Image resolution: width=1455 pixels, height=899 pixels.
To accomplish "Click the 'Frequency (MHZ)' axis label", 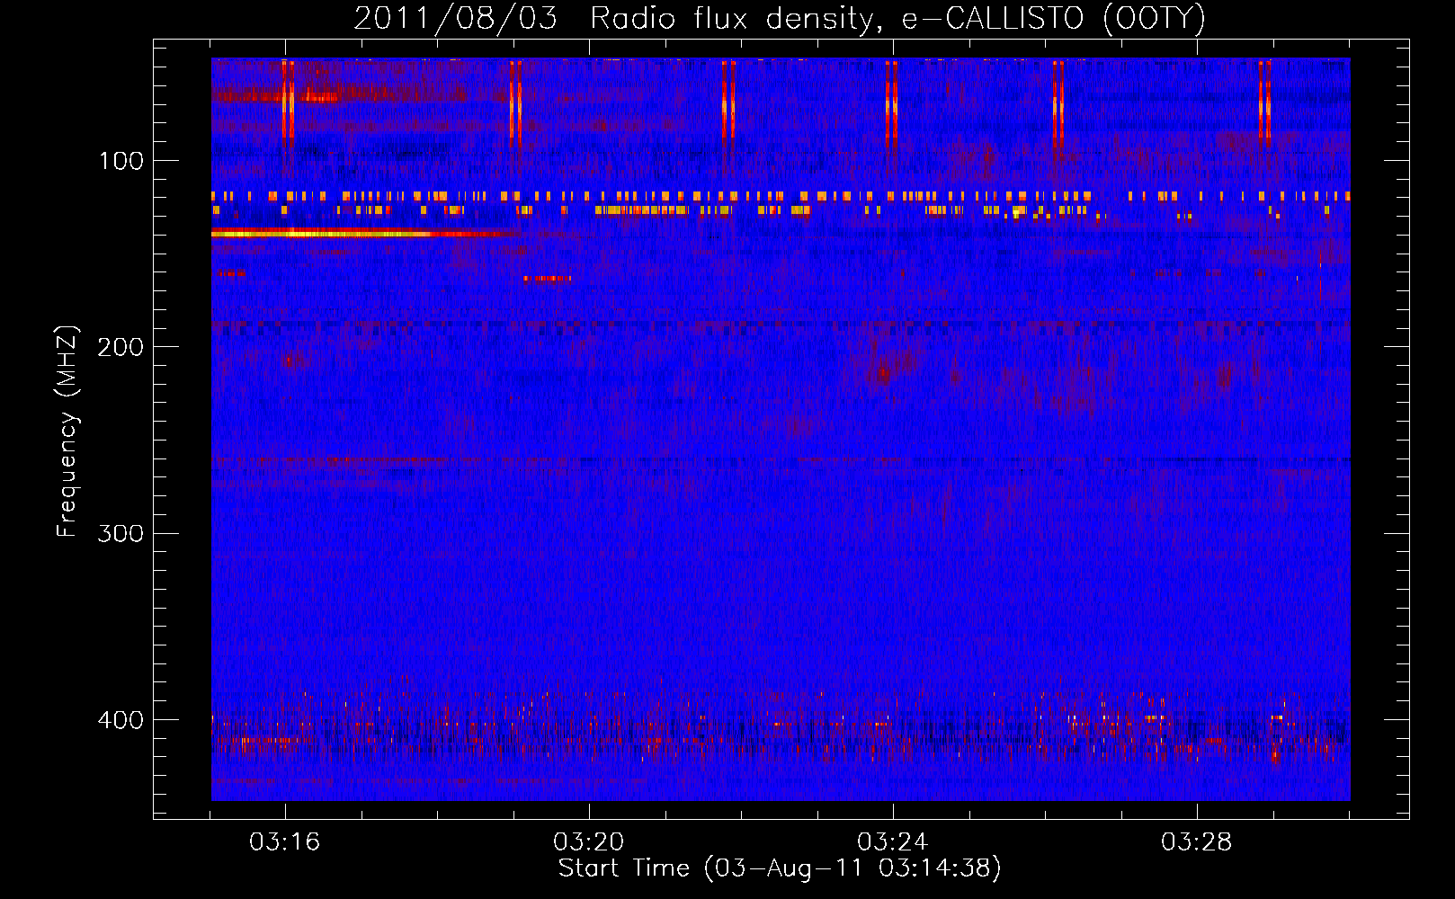I will [x=67, y=432].
